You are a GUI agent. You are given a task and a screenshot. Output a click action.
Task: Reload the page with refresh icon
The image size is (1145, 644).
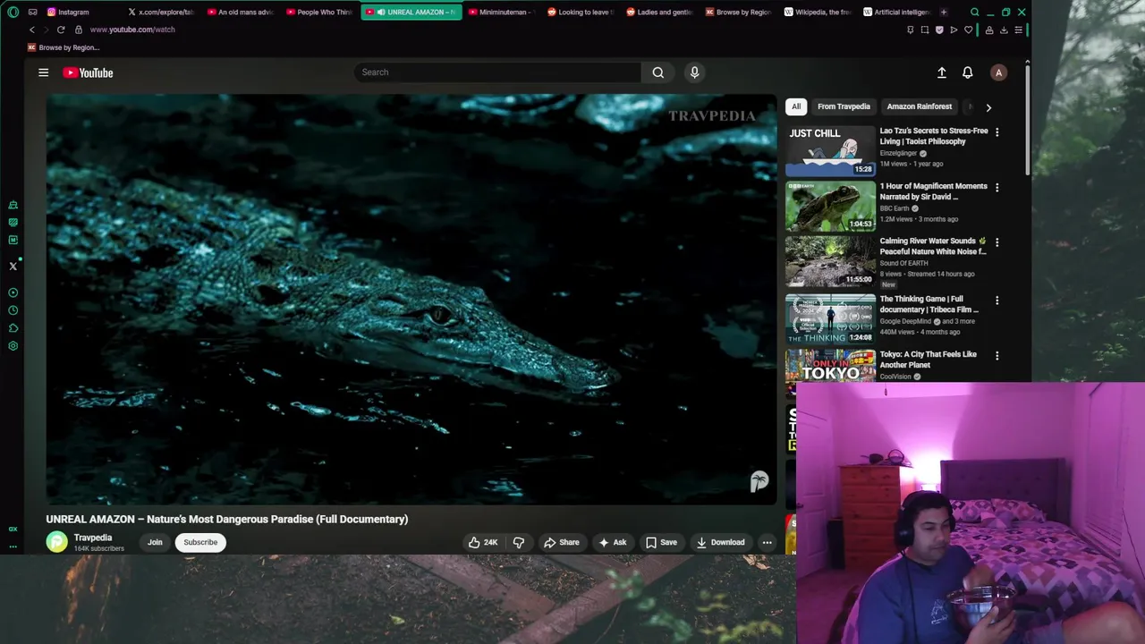[61, 30]
